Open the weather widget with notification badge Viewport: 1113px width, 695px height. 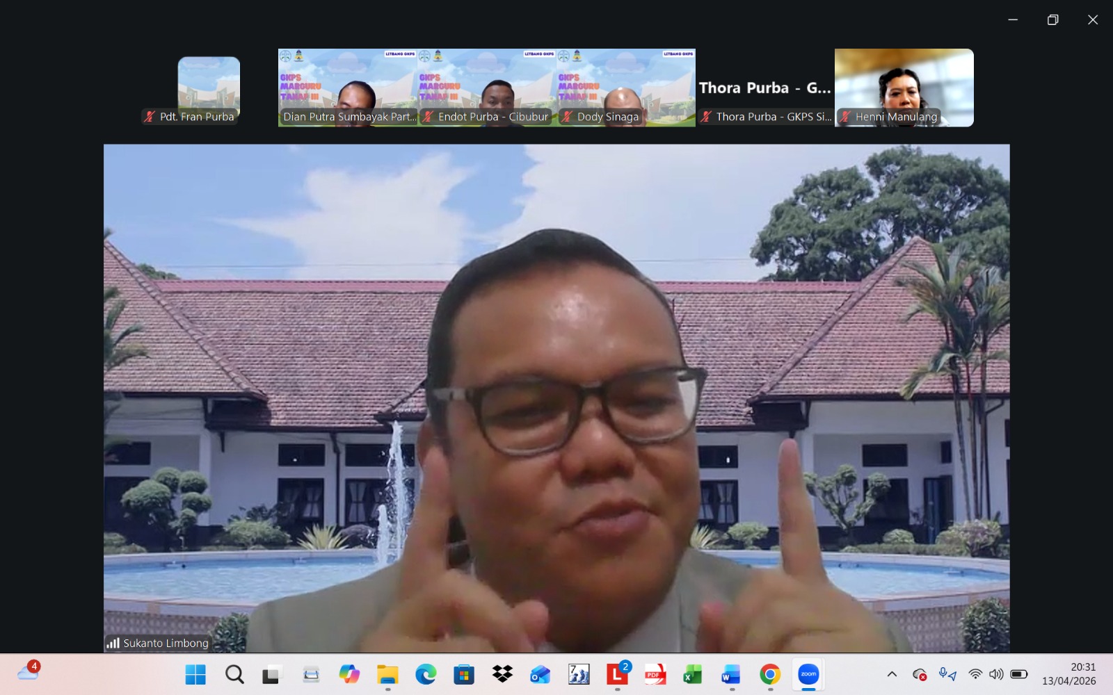29,672
